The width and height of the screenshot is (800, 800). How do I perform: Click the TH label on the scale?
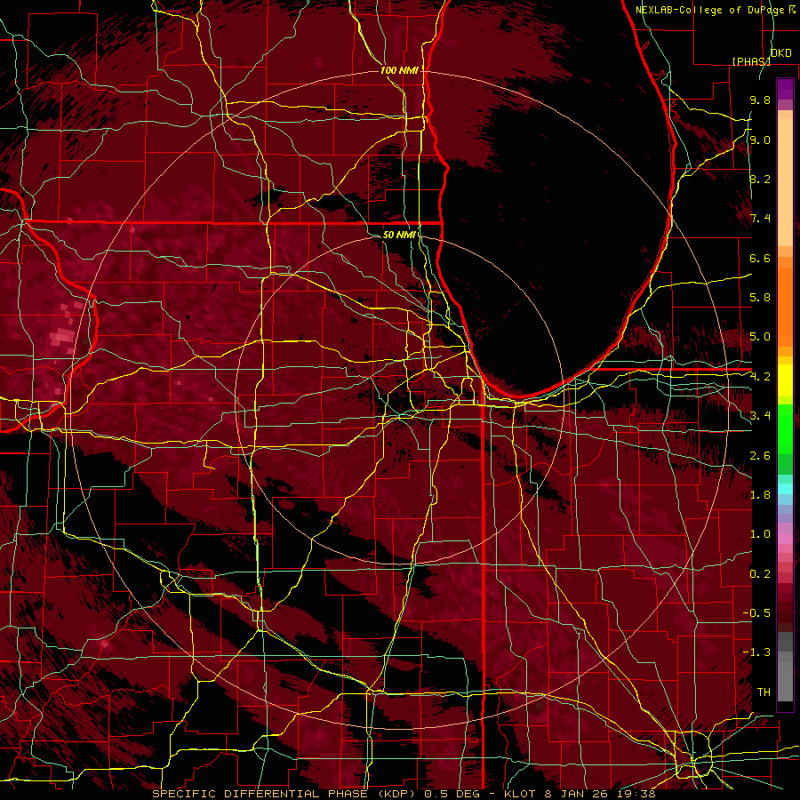tap(764, 692)
